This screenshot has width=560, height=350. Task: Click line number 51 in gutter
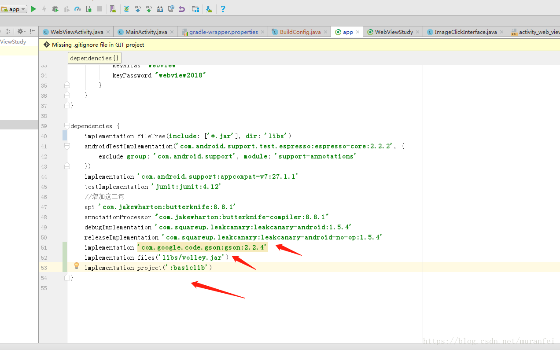pyautogui.click(x=44, y=247)
